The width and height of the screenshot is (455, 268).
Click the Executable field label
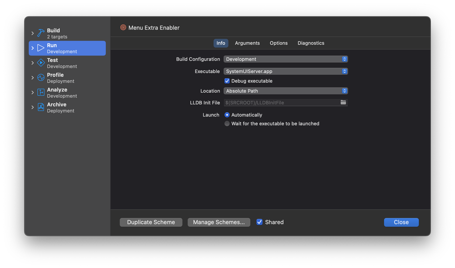point(207,71)
